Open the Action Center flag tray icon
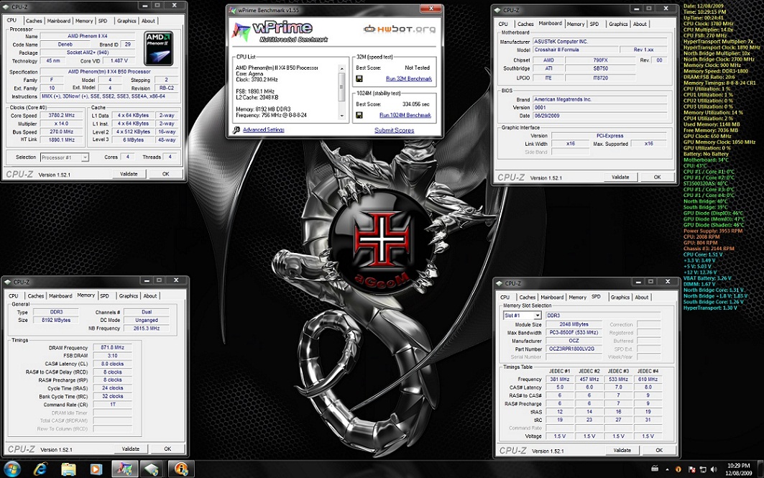The width and height of the screenshot is (764, 478). coord(691,469)
